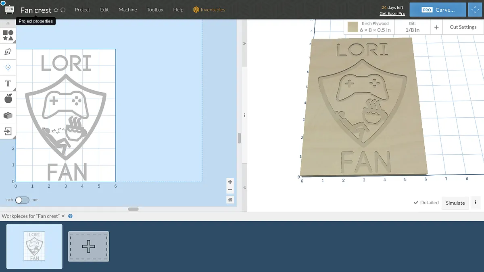Click the Simulate button
The width and height of the screenshot is (484, 272).
pyautogui.click(x=455, y=203)
